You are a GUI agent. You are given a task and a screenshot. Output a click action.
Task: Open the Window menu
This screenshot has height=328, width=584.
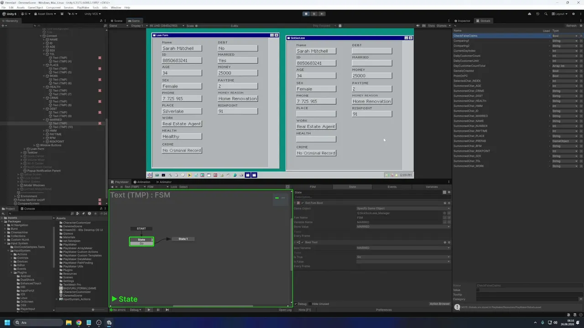pyautogui.click(x=116, y=8)
